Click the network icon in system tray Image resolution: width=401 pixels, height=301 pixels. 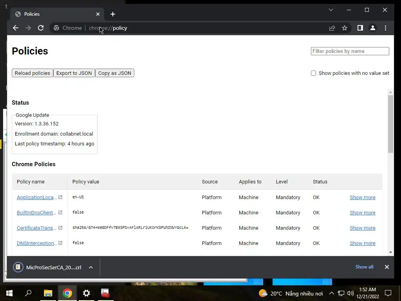coord(341,293)
